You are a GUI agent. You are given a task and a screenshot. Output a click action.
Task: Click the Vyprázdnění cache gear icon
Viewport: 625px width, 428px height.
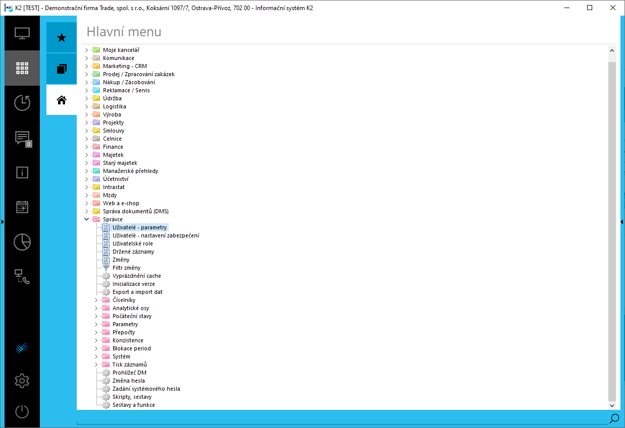pos(106,276)
